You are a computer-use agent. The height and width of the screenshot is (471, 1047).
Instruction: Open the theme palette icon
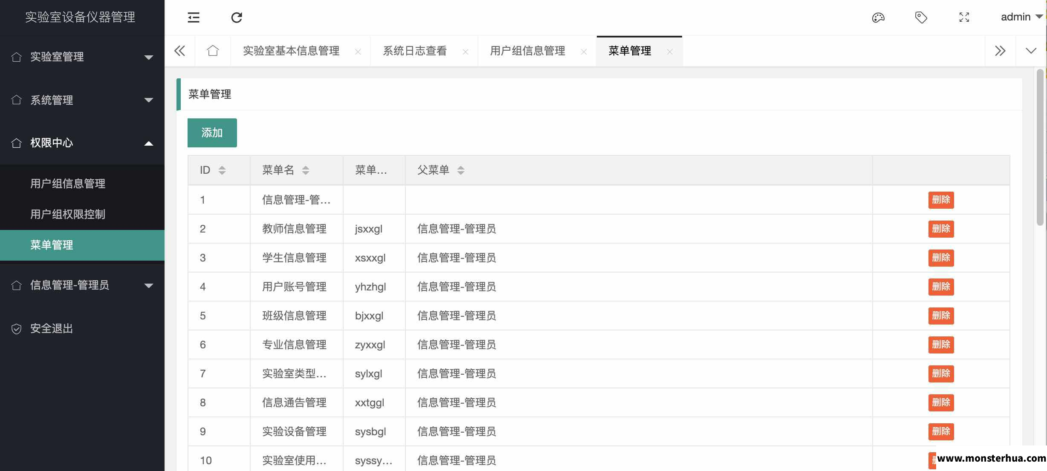[x=878, y=17]
